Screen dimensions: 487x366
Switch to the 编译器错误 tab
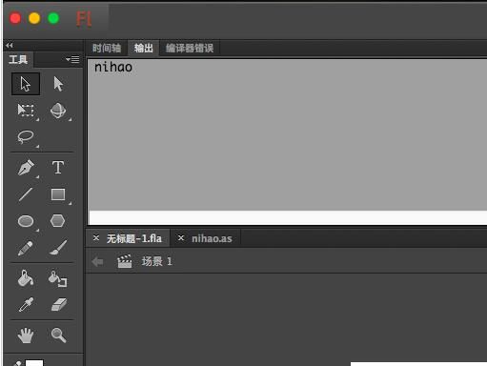tap(190, 49)
